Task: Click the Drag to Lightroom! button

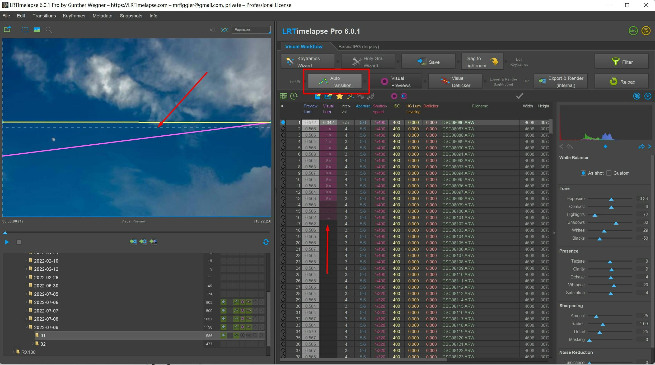Action: pos(482,62)
